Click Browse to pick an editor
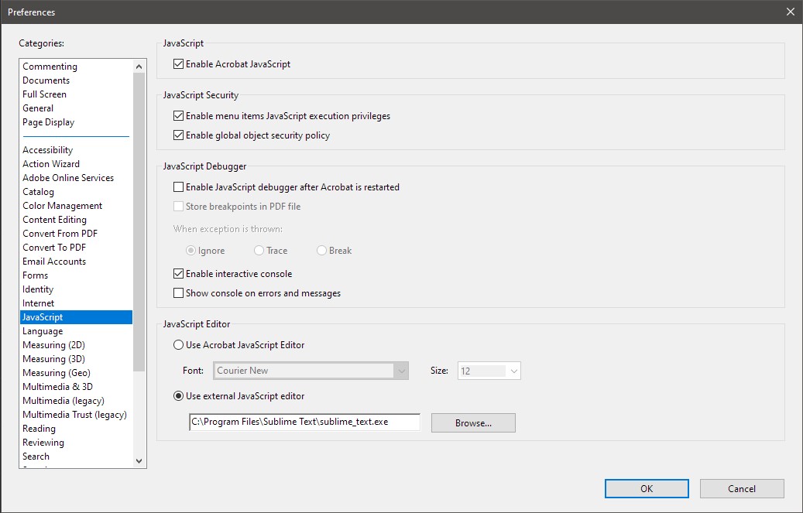Image resolution: width=803 pixels, height=513 pixels. click(x=472, y=422)
